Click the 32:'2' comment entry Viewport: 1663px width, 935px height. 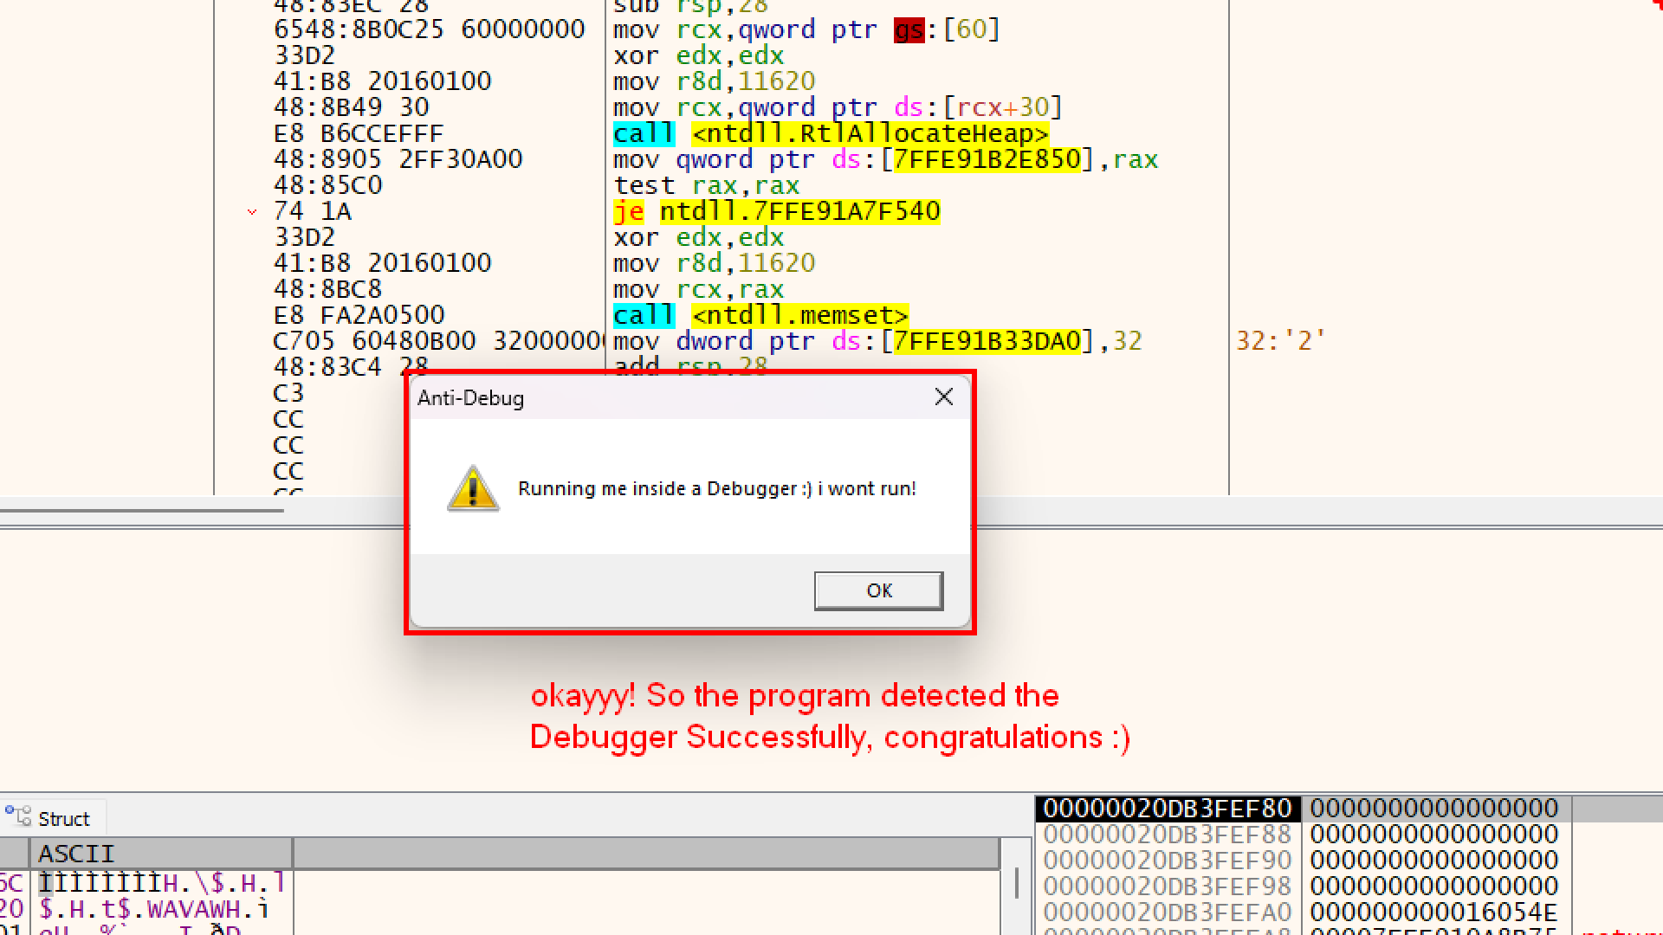[1280, 341]
